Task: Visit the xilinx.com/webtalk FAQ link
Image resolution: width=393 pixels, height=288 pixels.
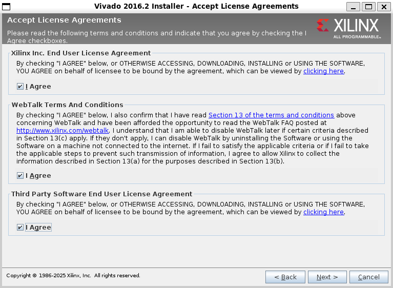Action: pos(63,131)
